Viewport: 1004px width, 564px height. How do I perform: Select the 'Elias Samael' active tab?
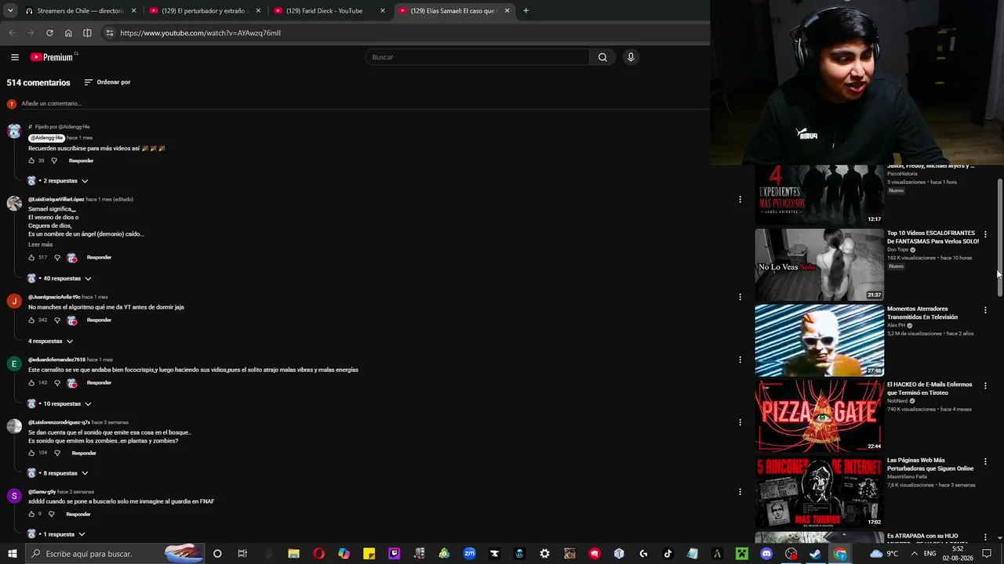(x=455, y=11)
